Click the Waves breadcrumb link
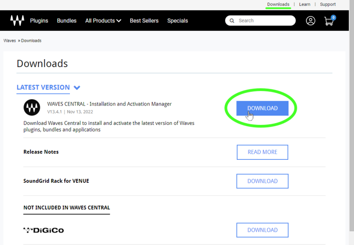This screenshot has height=245, width=354. tap(10, 41)
